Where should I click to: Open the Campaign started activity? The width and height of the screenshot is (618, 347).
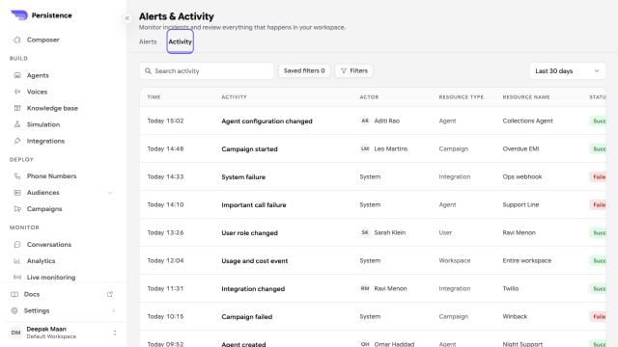249,149
